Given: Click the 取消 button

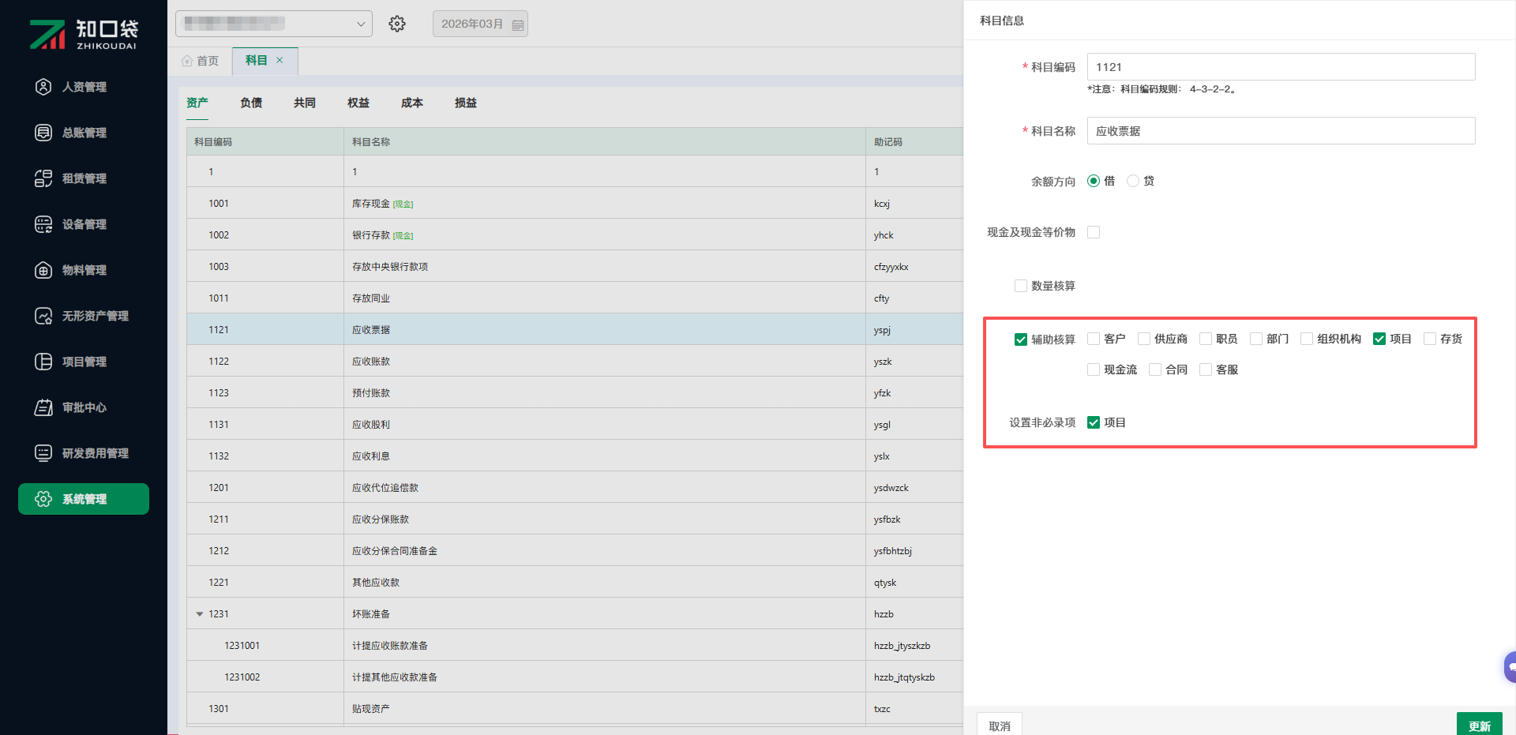Looking at the screenshot, I should pyautogui.click(x=1000, y=725).
